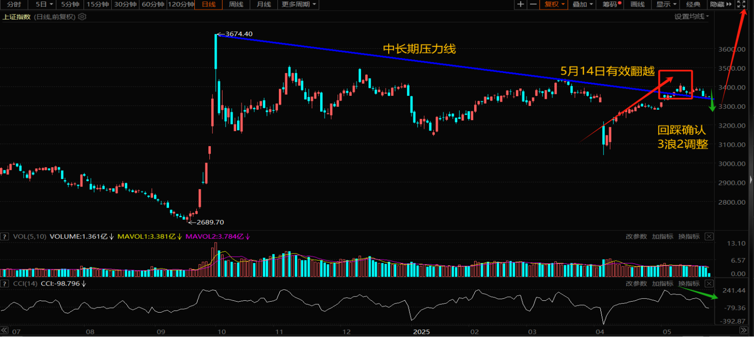Select the 周线 weekly chart tab
The height and width of the screenshot is (337, 754).
pyautogui.click(x=236, y=4)
